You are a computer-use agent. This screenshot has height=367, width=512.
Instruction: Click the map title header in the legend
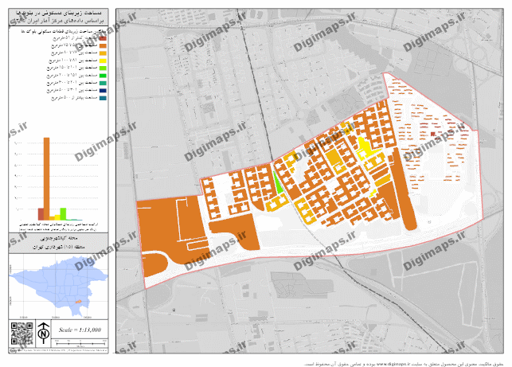click(x=57, y=19)
